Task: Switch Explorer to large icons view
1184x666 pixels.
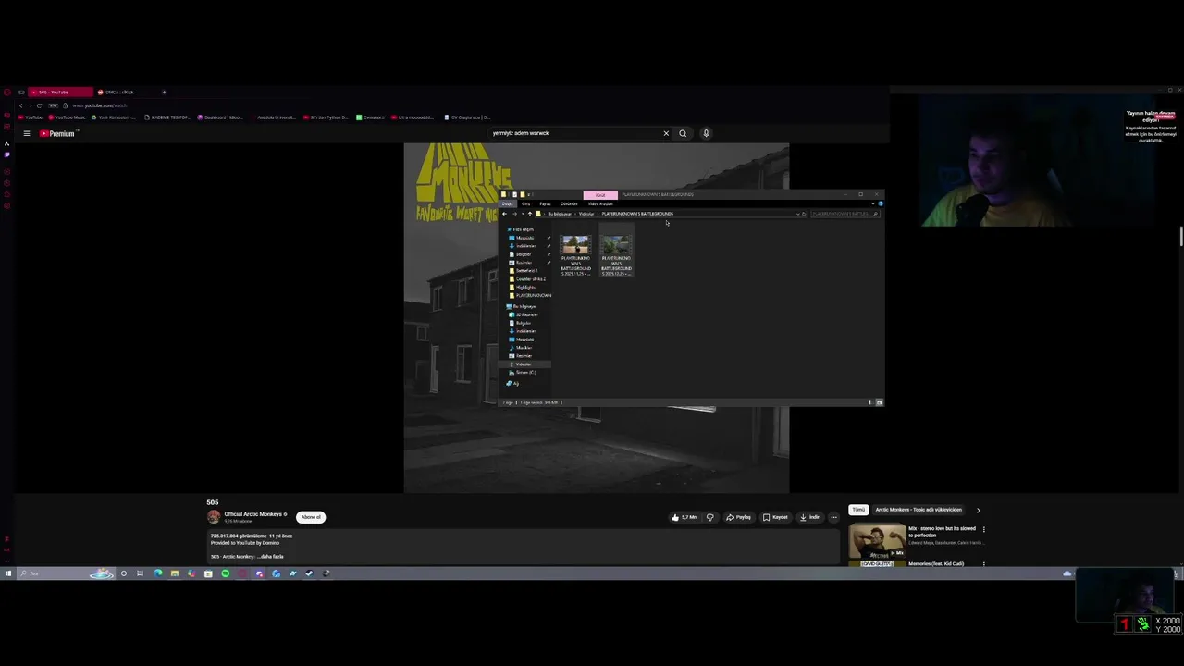Action: click(x=880, y=402)
